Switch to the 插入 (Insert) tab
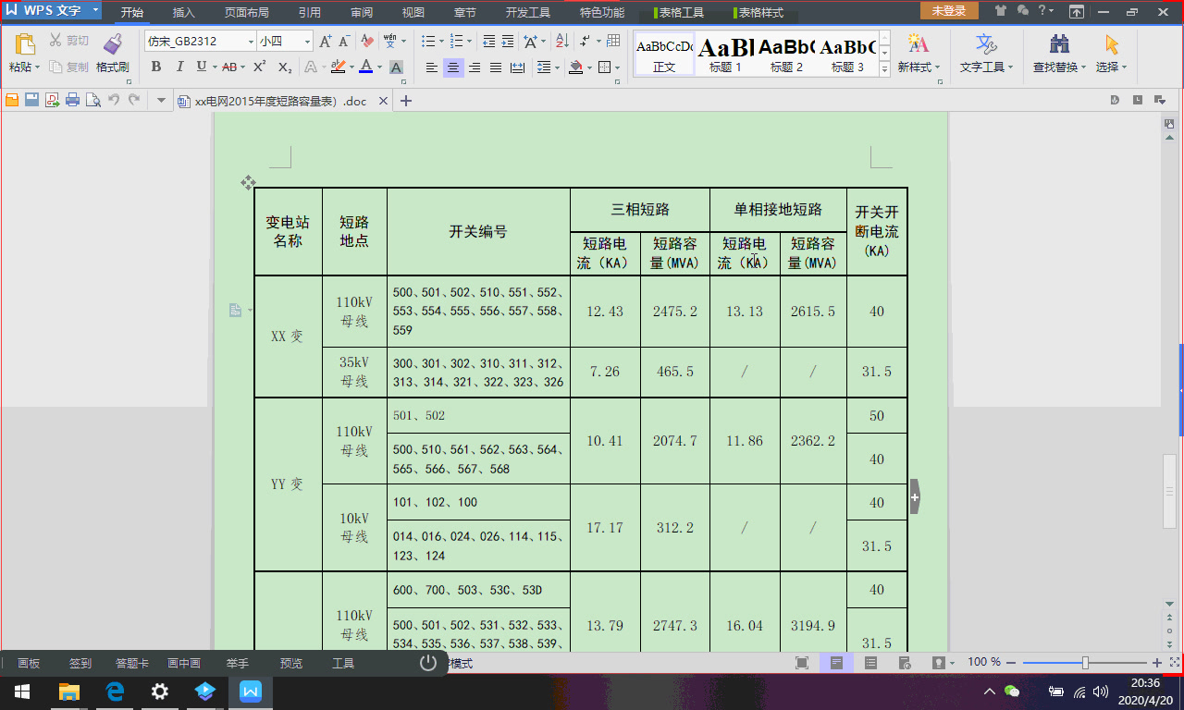This screenshot has height=710, width=1184. coord(183,12)
